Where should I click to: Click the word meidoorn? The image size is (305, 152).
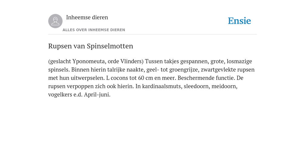click(x=225, y=86)
